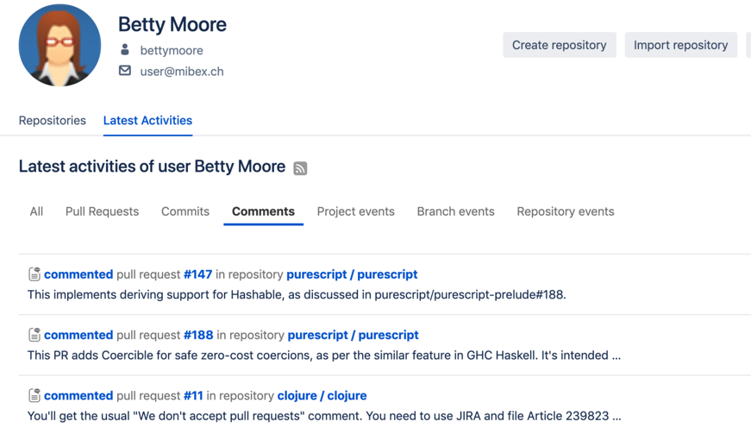
Task: Click the username person icon
Action: 125,50
